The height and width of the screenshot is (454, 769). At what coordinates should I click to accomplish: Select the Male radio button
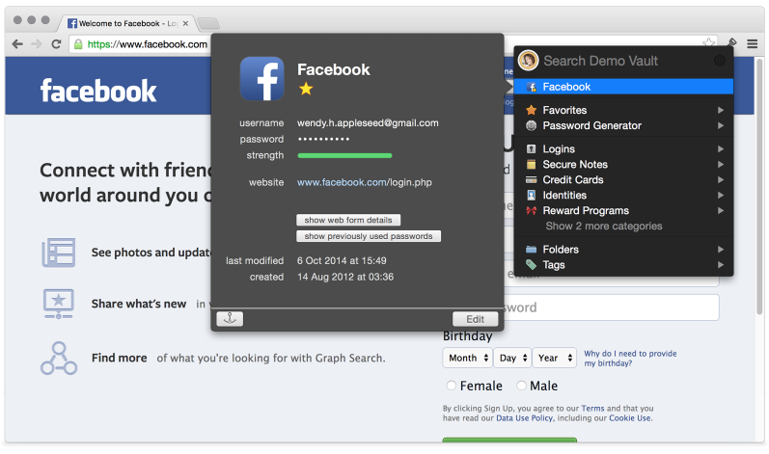pyautogui.click(x=521, y=386)
